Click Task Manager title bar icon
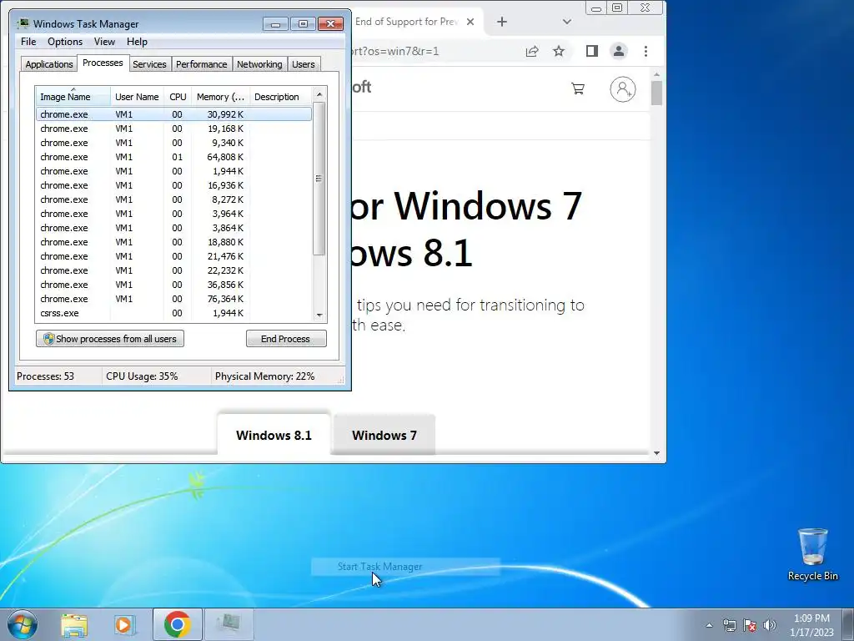This screenshot has height=641, width=854. pos(23,23)
